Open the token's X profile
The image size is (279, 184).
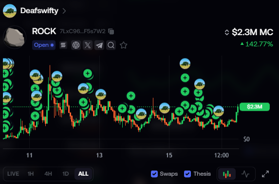(x=88, y=45)
